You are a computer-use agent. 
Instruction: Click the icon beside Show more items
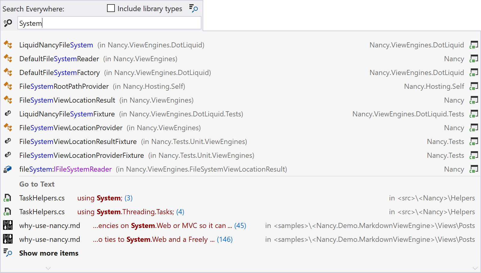[x=8, y=253]
